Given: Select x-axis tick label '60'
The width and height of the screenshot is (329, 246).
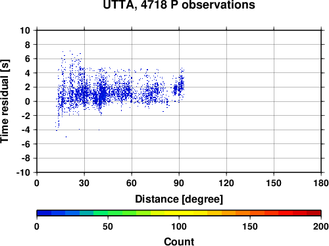Looking at the screenshot, I should pyautogui.click(x=132, y=183).
